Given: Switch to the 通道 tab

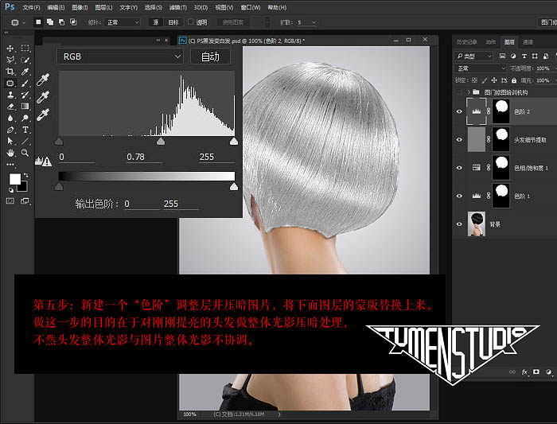Looking at the screenshot, I should coord(528,42).
